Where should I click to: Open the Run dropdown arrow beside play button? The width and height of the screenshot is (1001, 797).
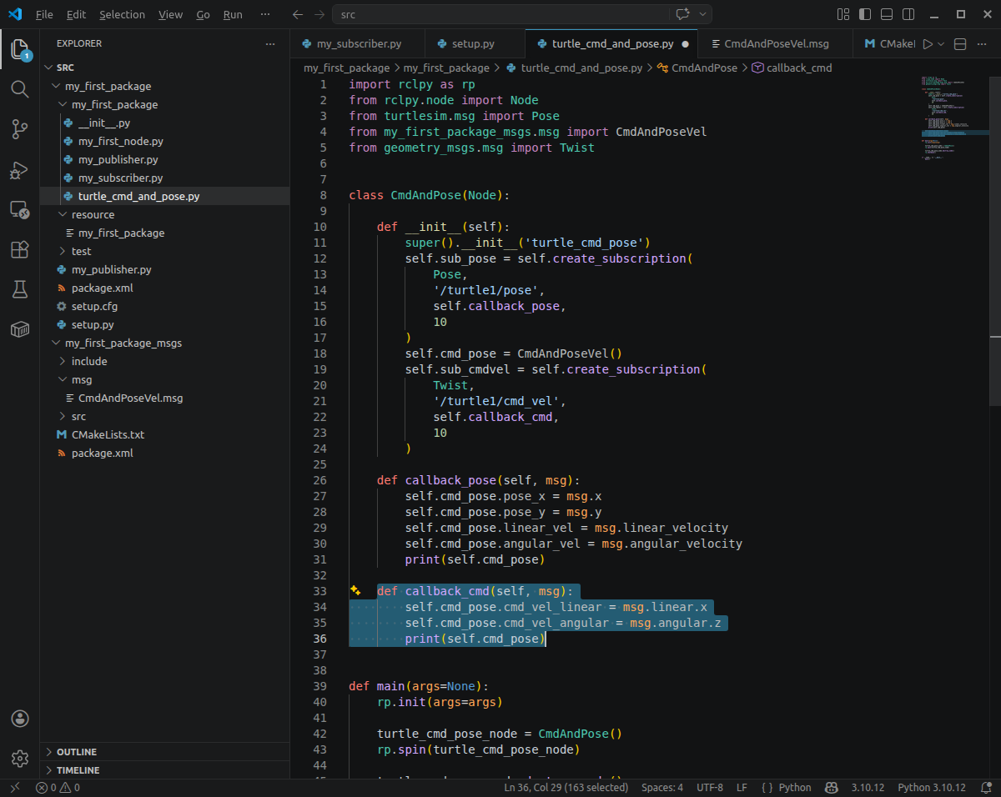[x=942, y=43]
